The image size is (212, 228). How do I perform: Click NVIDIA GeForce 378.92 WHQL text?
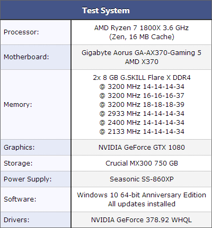tap(142, 220)
